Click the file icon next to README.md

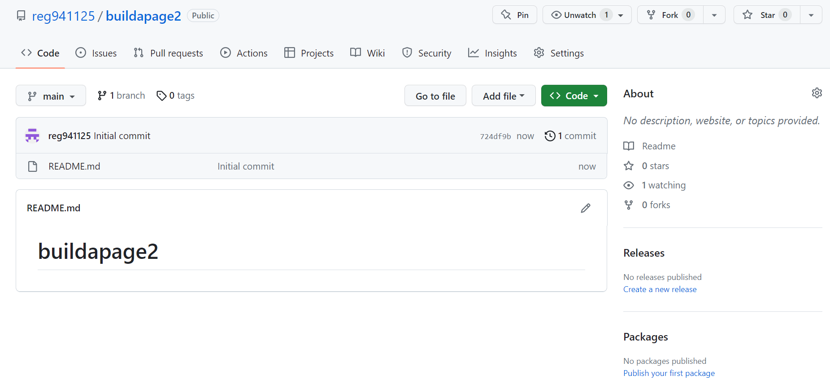[33, 166]
